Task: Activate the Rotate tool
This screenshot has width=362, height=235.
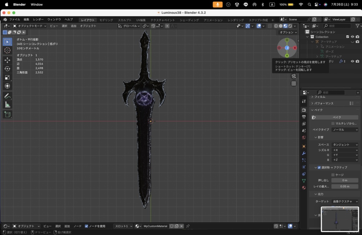Action: click(7, 68)
